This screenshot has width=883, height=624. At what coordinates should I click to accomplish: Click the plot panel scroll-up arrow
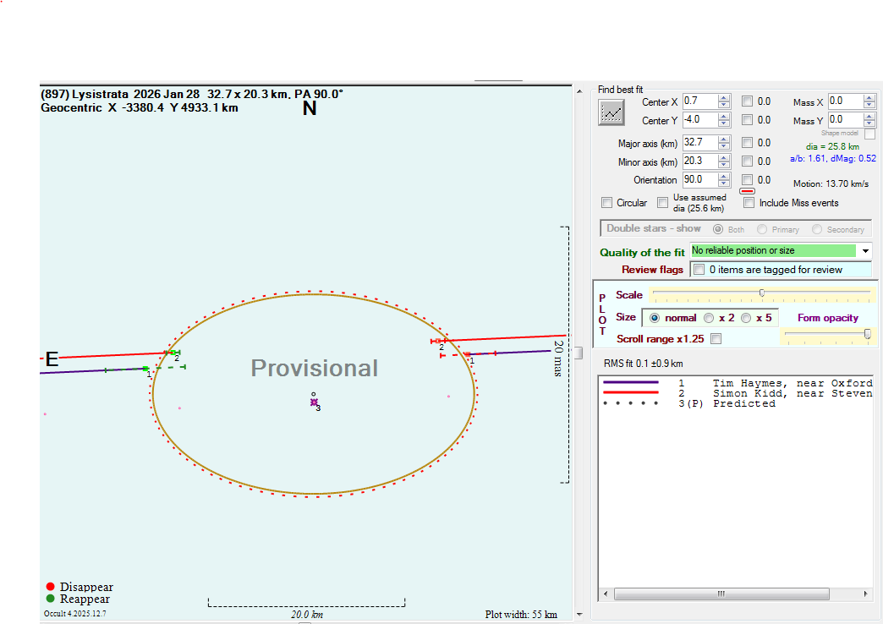(x=579, y=90)
